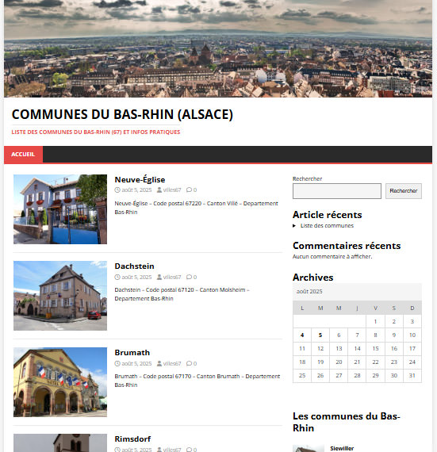Viewport: 437px width, 452px height.
Task: Click the Article récents heading
Action: coord(328,215)
